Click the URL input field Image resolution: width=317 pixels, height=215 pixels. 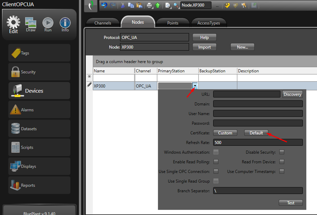point(247,94)
